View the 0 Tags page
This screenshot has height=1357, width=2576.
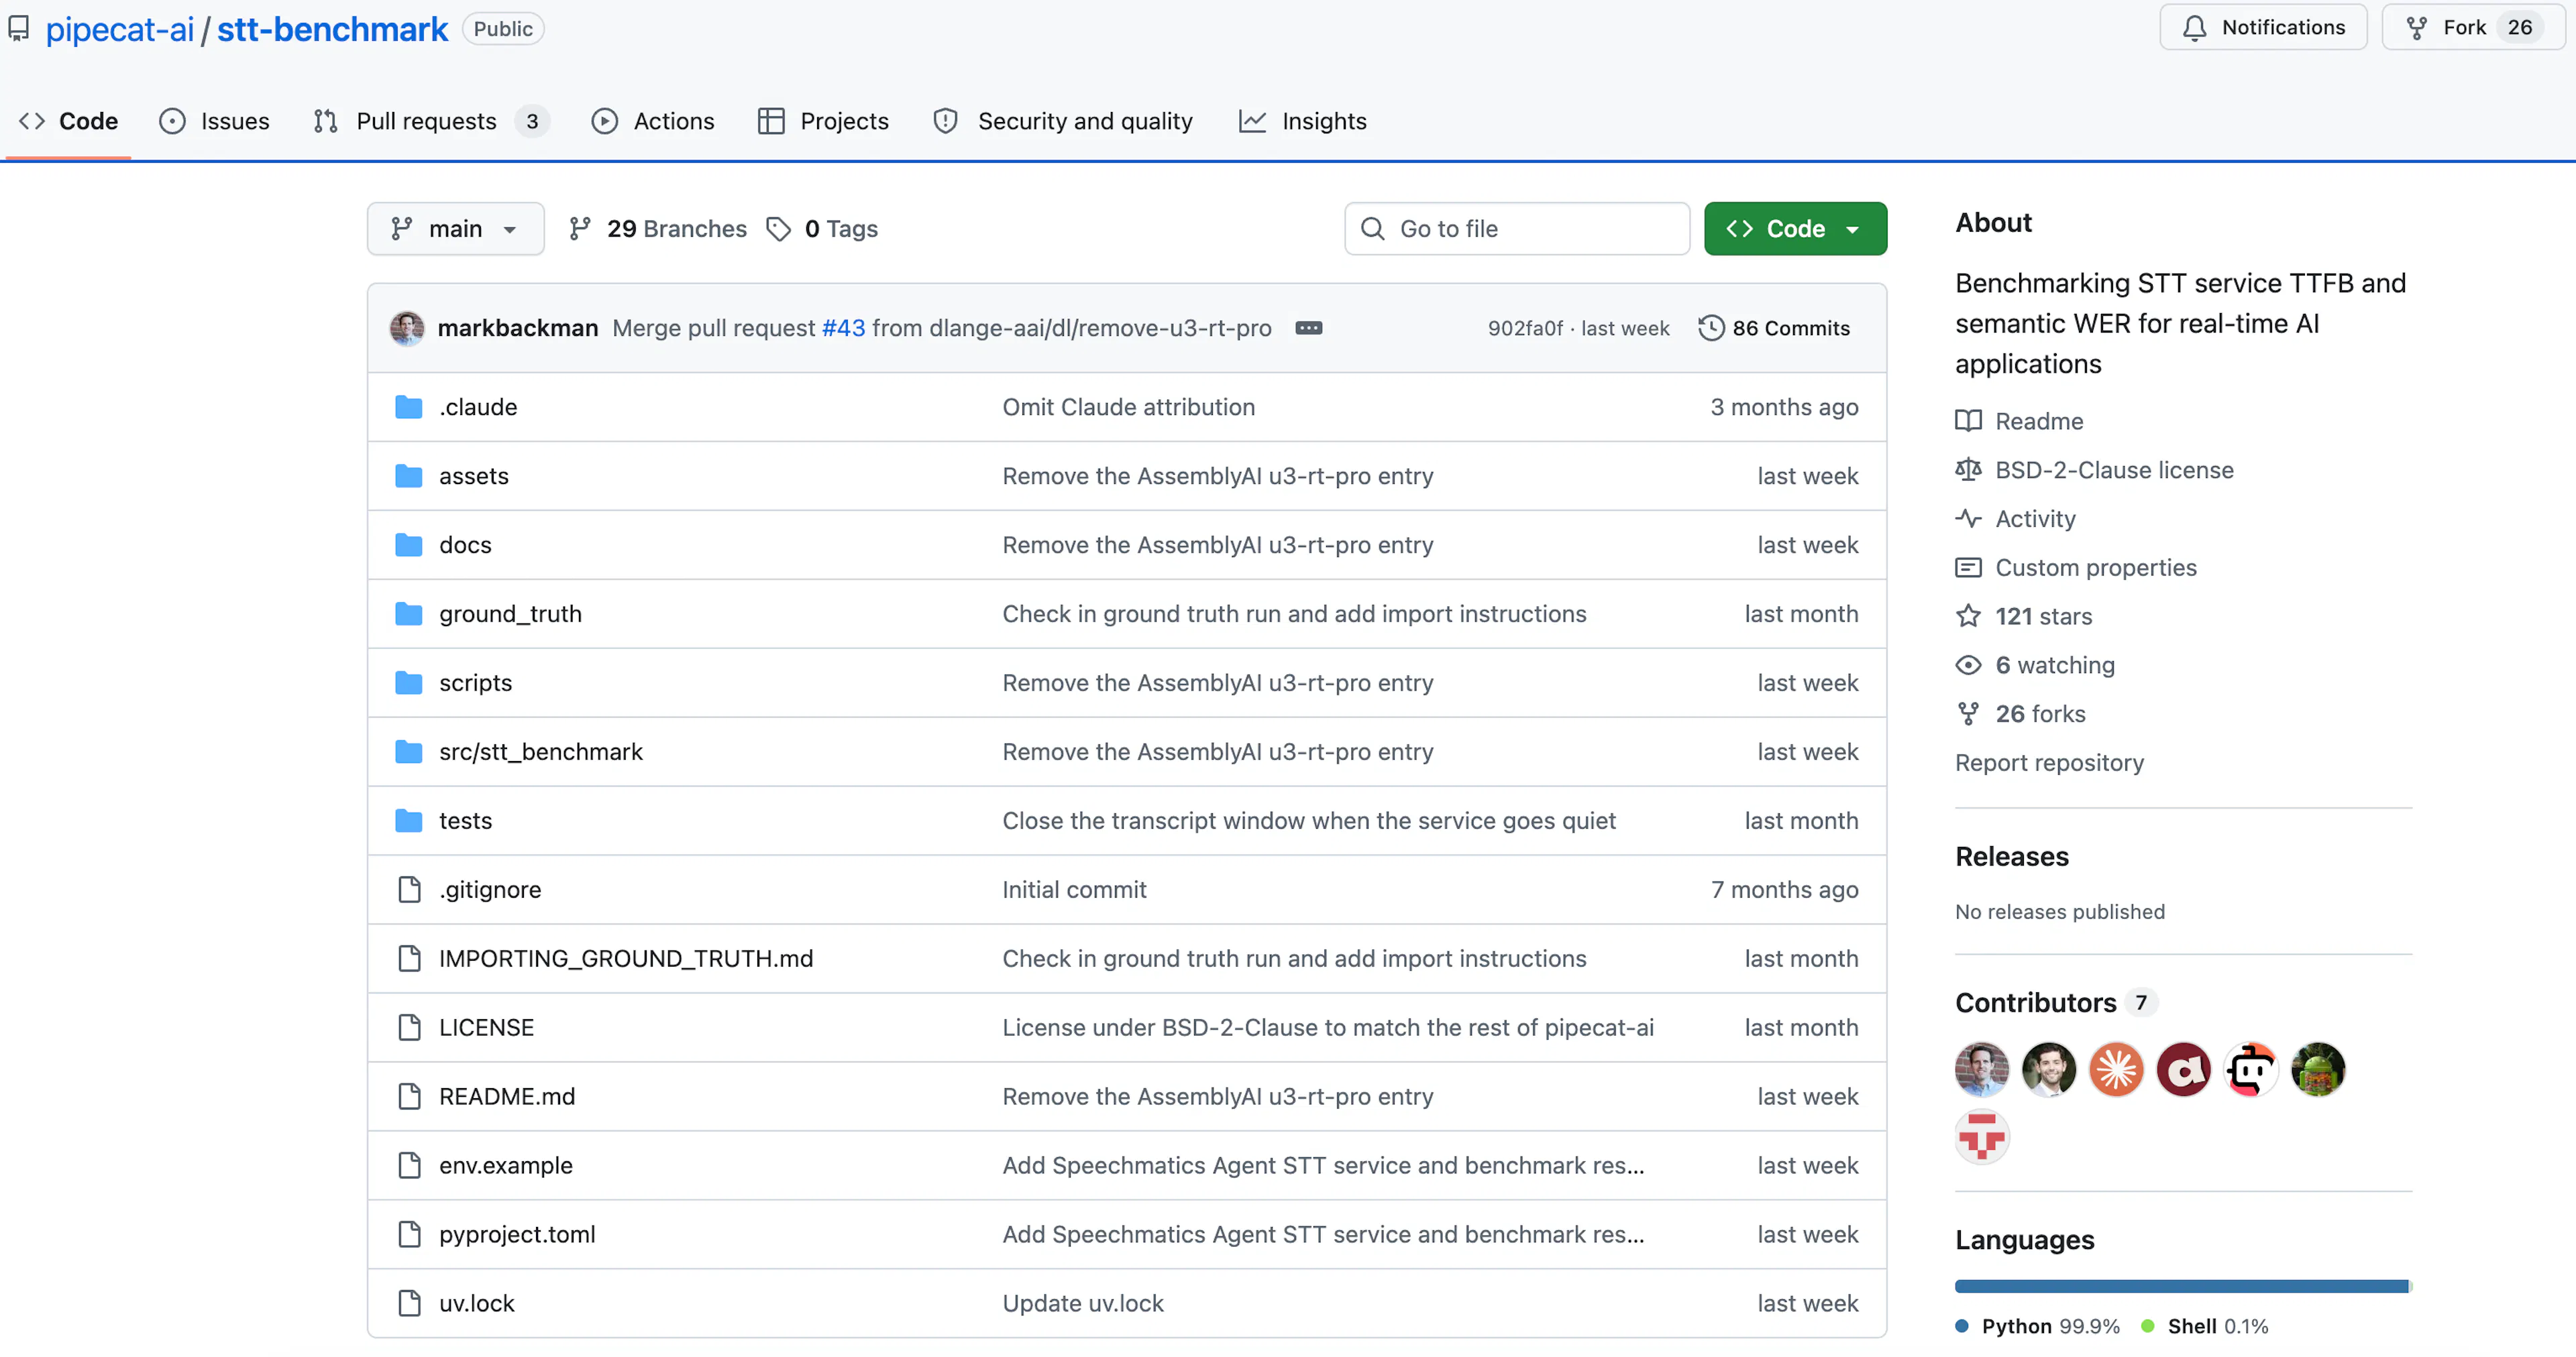click(x=822, y=229)
